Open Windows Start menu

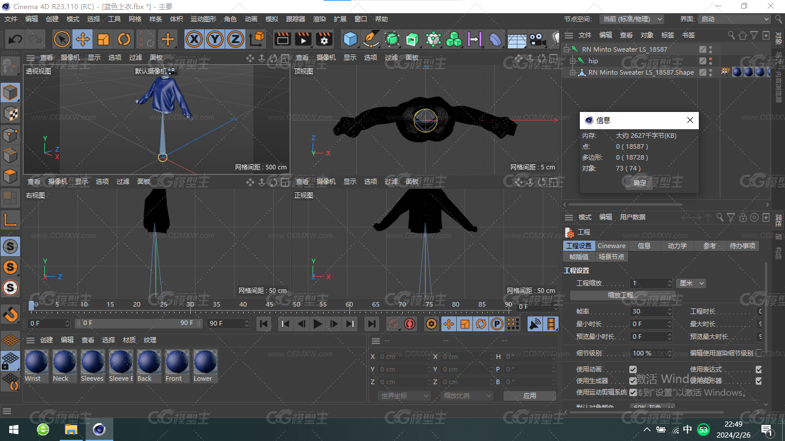tap(14, 430)
